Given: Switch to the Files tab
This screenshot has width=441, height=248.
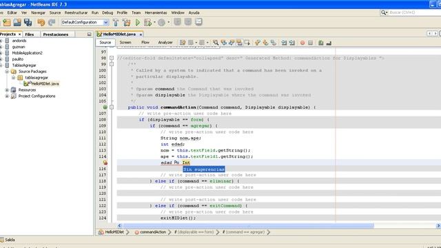Looking at the screenshot, I should click(29, 34).
